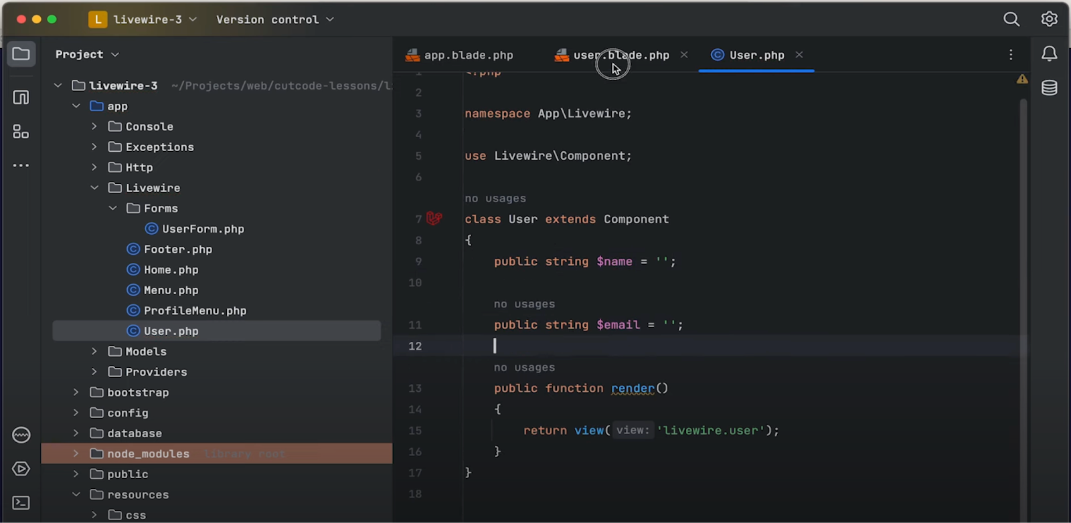This screenshot has width=1071, height=523.
Task: Switch to the app.blade.php tab
Action: (460, 55)
